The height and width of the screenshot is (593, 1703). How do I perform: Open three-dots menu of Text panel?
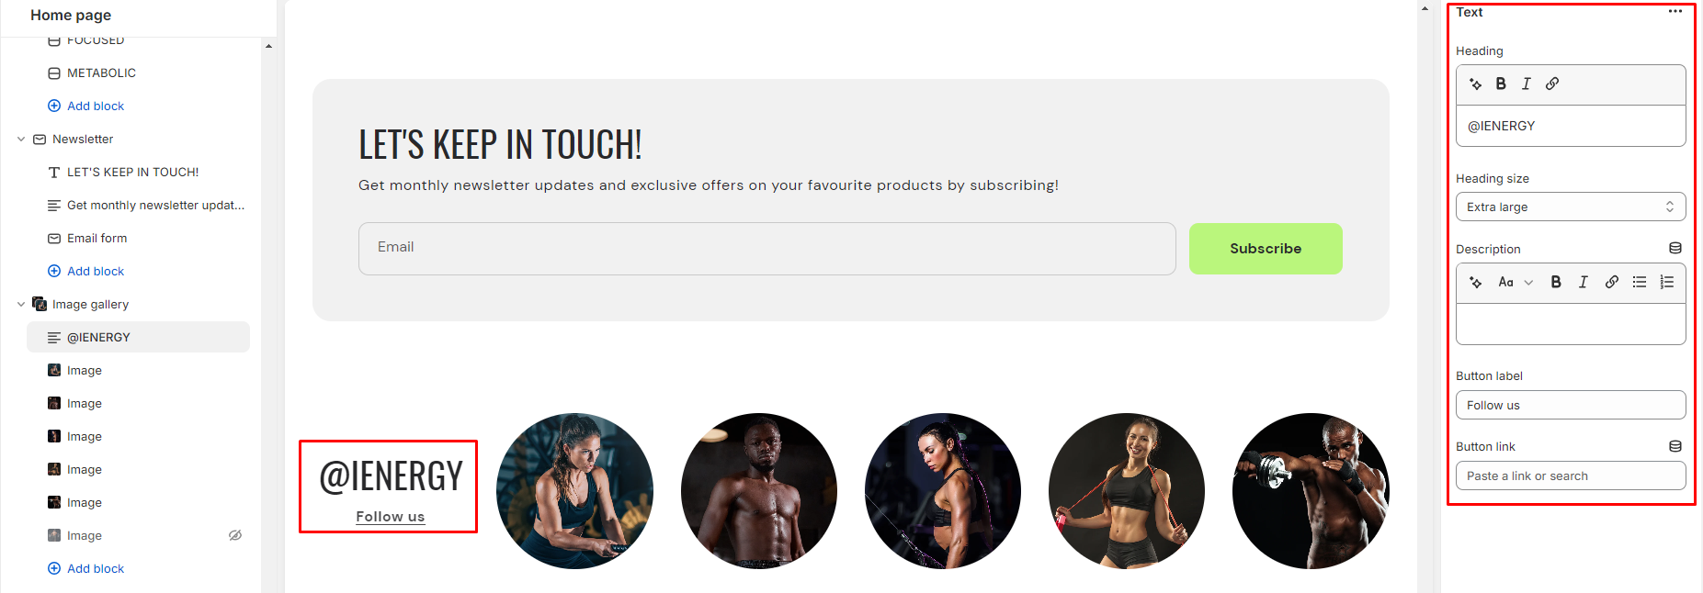coord(1675,12)
